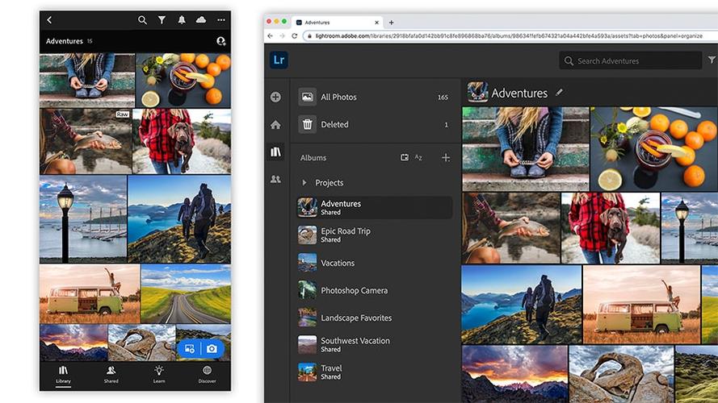This screenshot has width=718, height=403.
Task: Open the Deleted photos item
Action: tap(375, 124)
